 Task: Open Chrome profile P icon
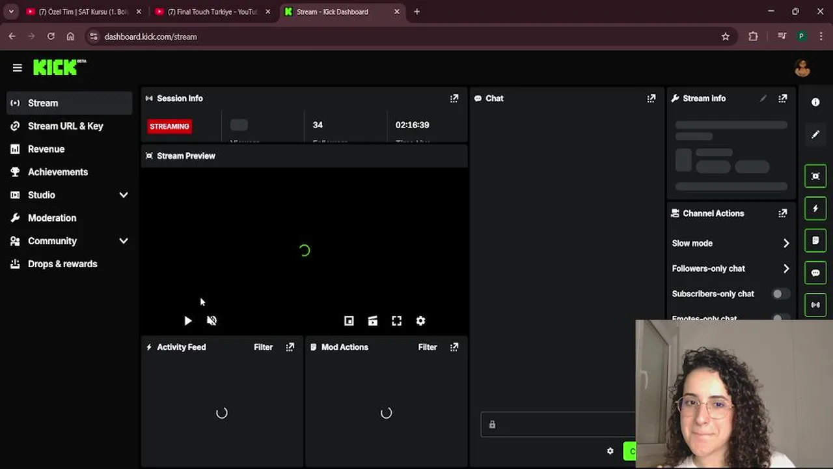801,36
